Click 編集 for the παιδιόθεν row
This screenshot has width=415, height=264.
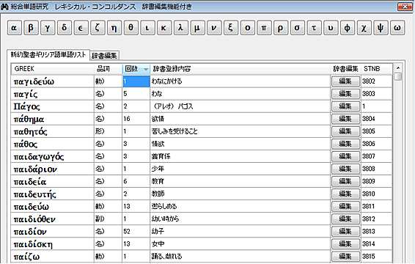pyautogui.click(x=345, y=219)
